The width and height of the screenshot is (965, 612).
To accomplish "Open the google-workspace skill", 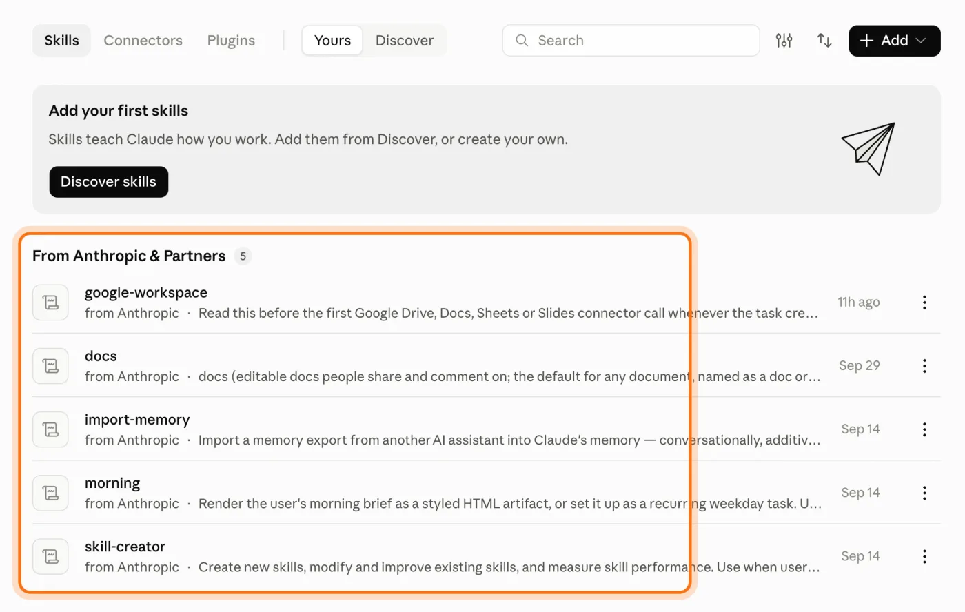I will 146,293.
